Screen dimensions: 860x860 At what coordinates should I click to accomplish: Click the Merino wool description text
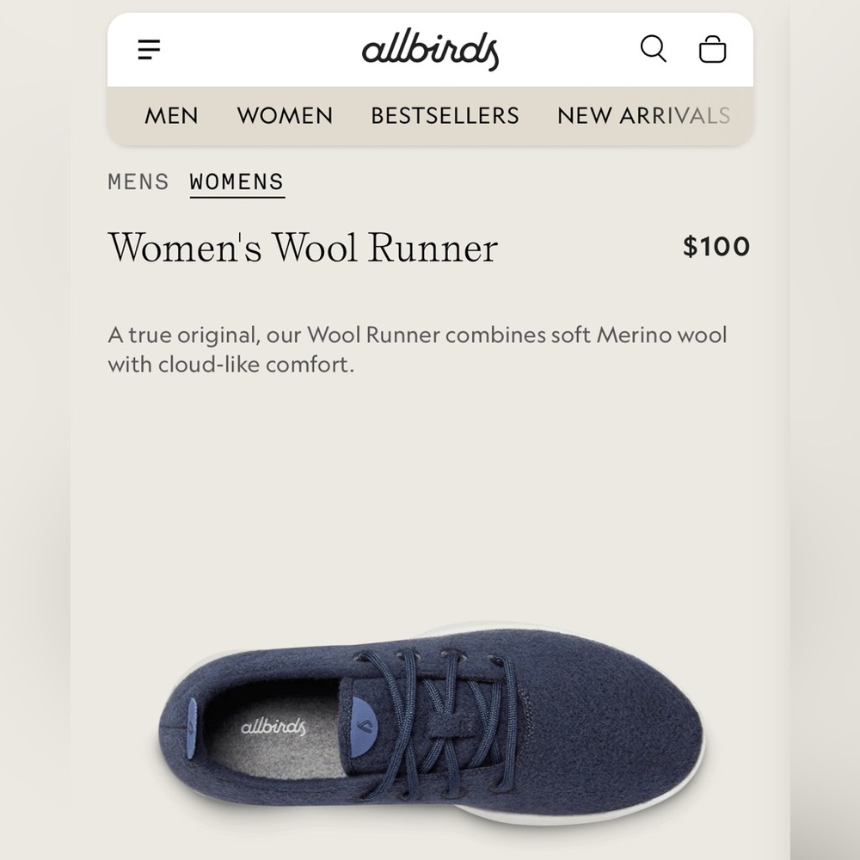click(417, 349)
